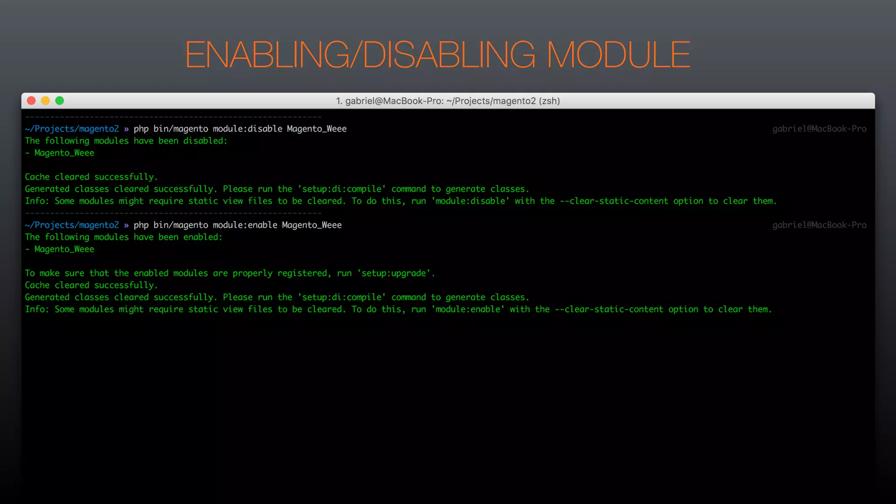Close the terminal window with red button

[31, 101]
